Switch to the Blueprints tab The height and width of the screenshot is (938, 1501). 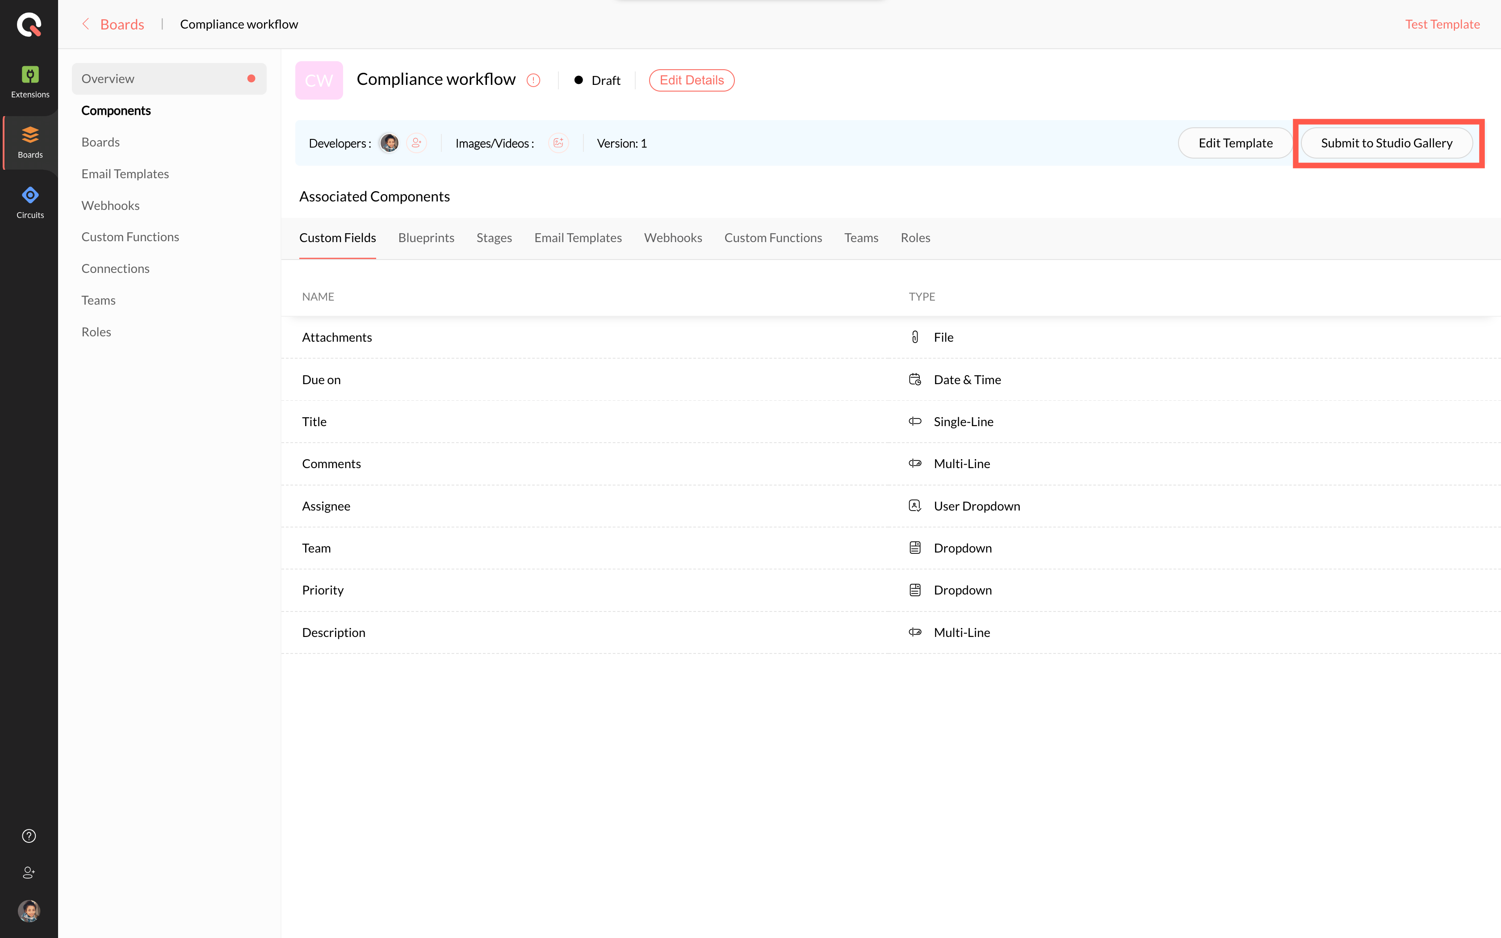(426, 238)
